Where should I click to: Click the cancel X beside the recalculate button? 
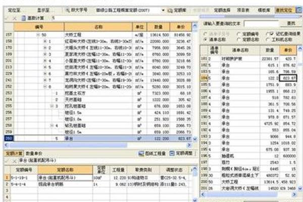coord(15,18)
